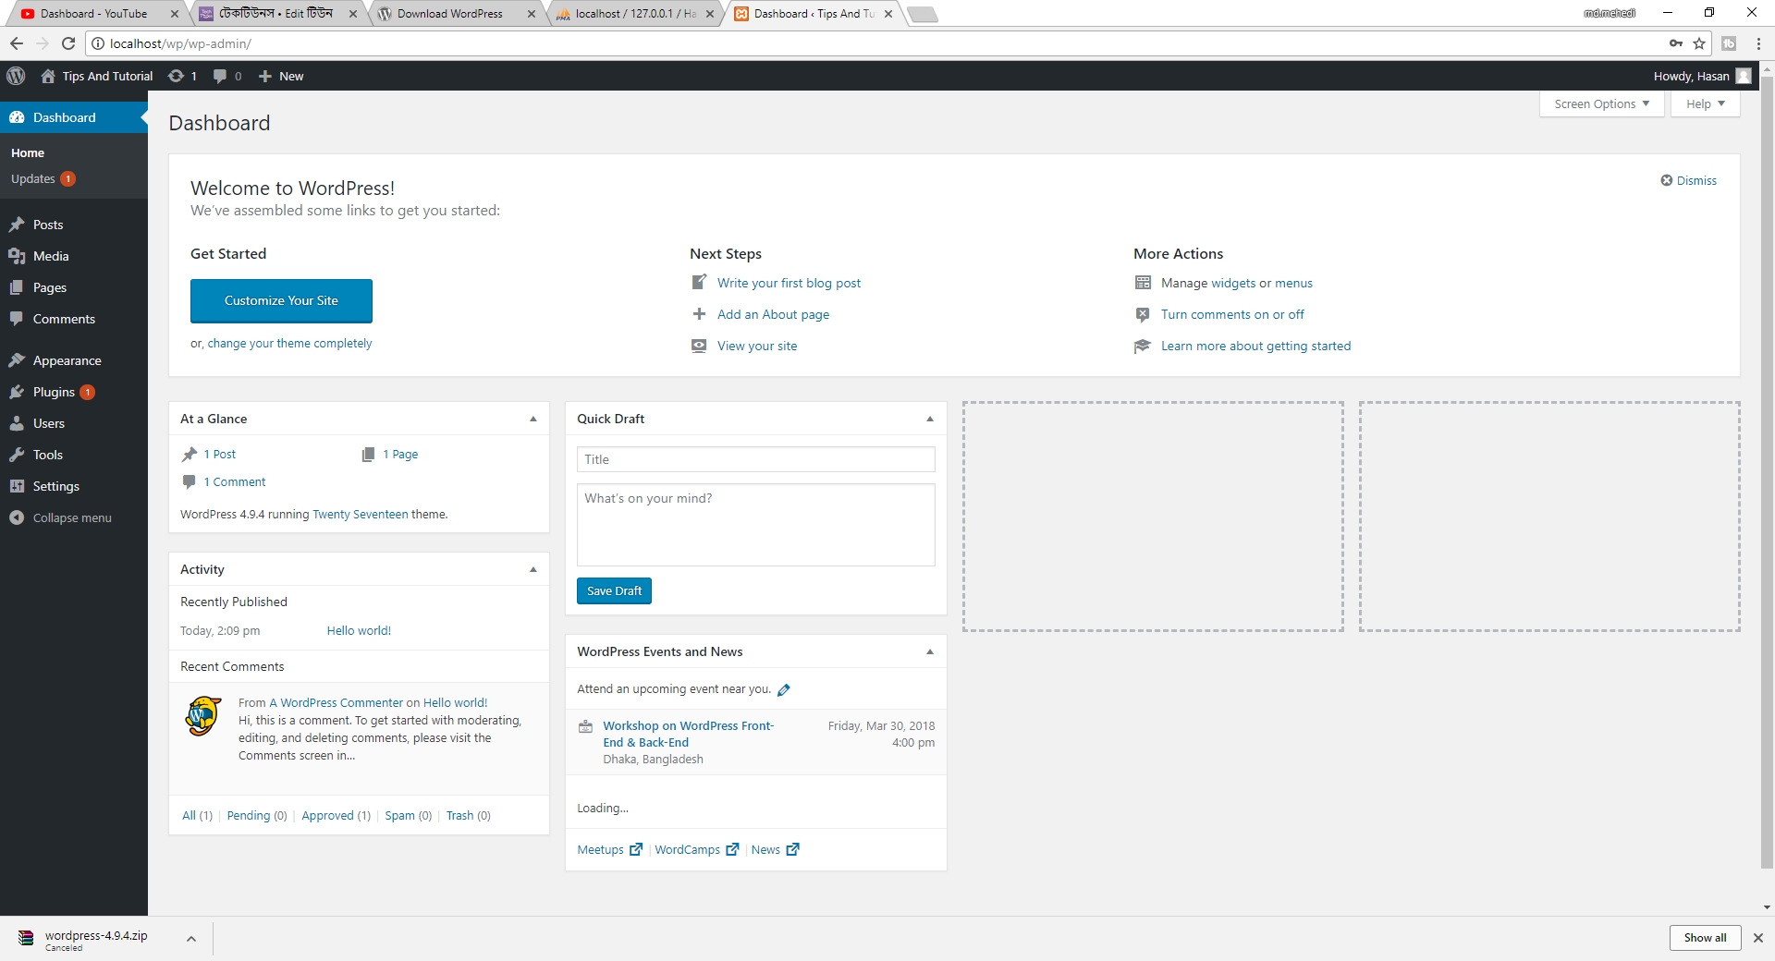Close the downloads bar
Screen dimensions: 1775x961
click(x=1757, y=937)
